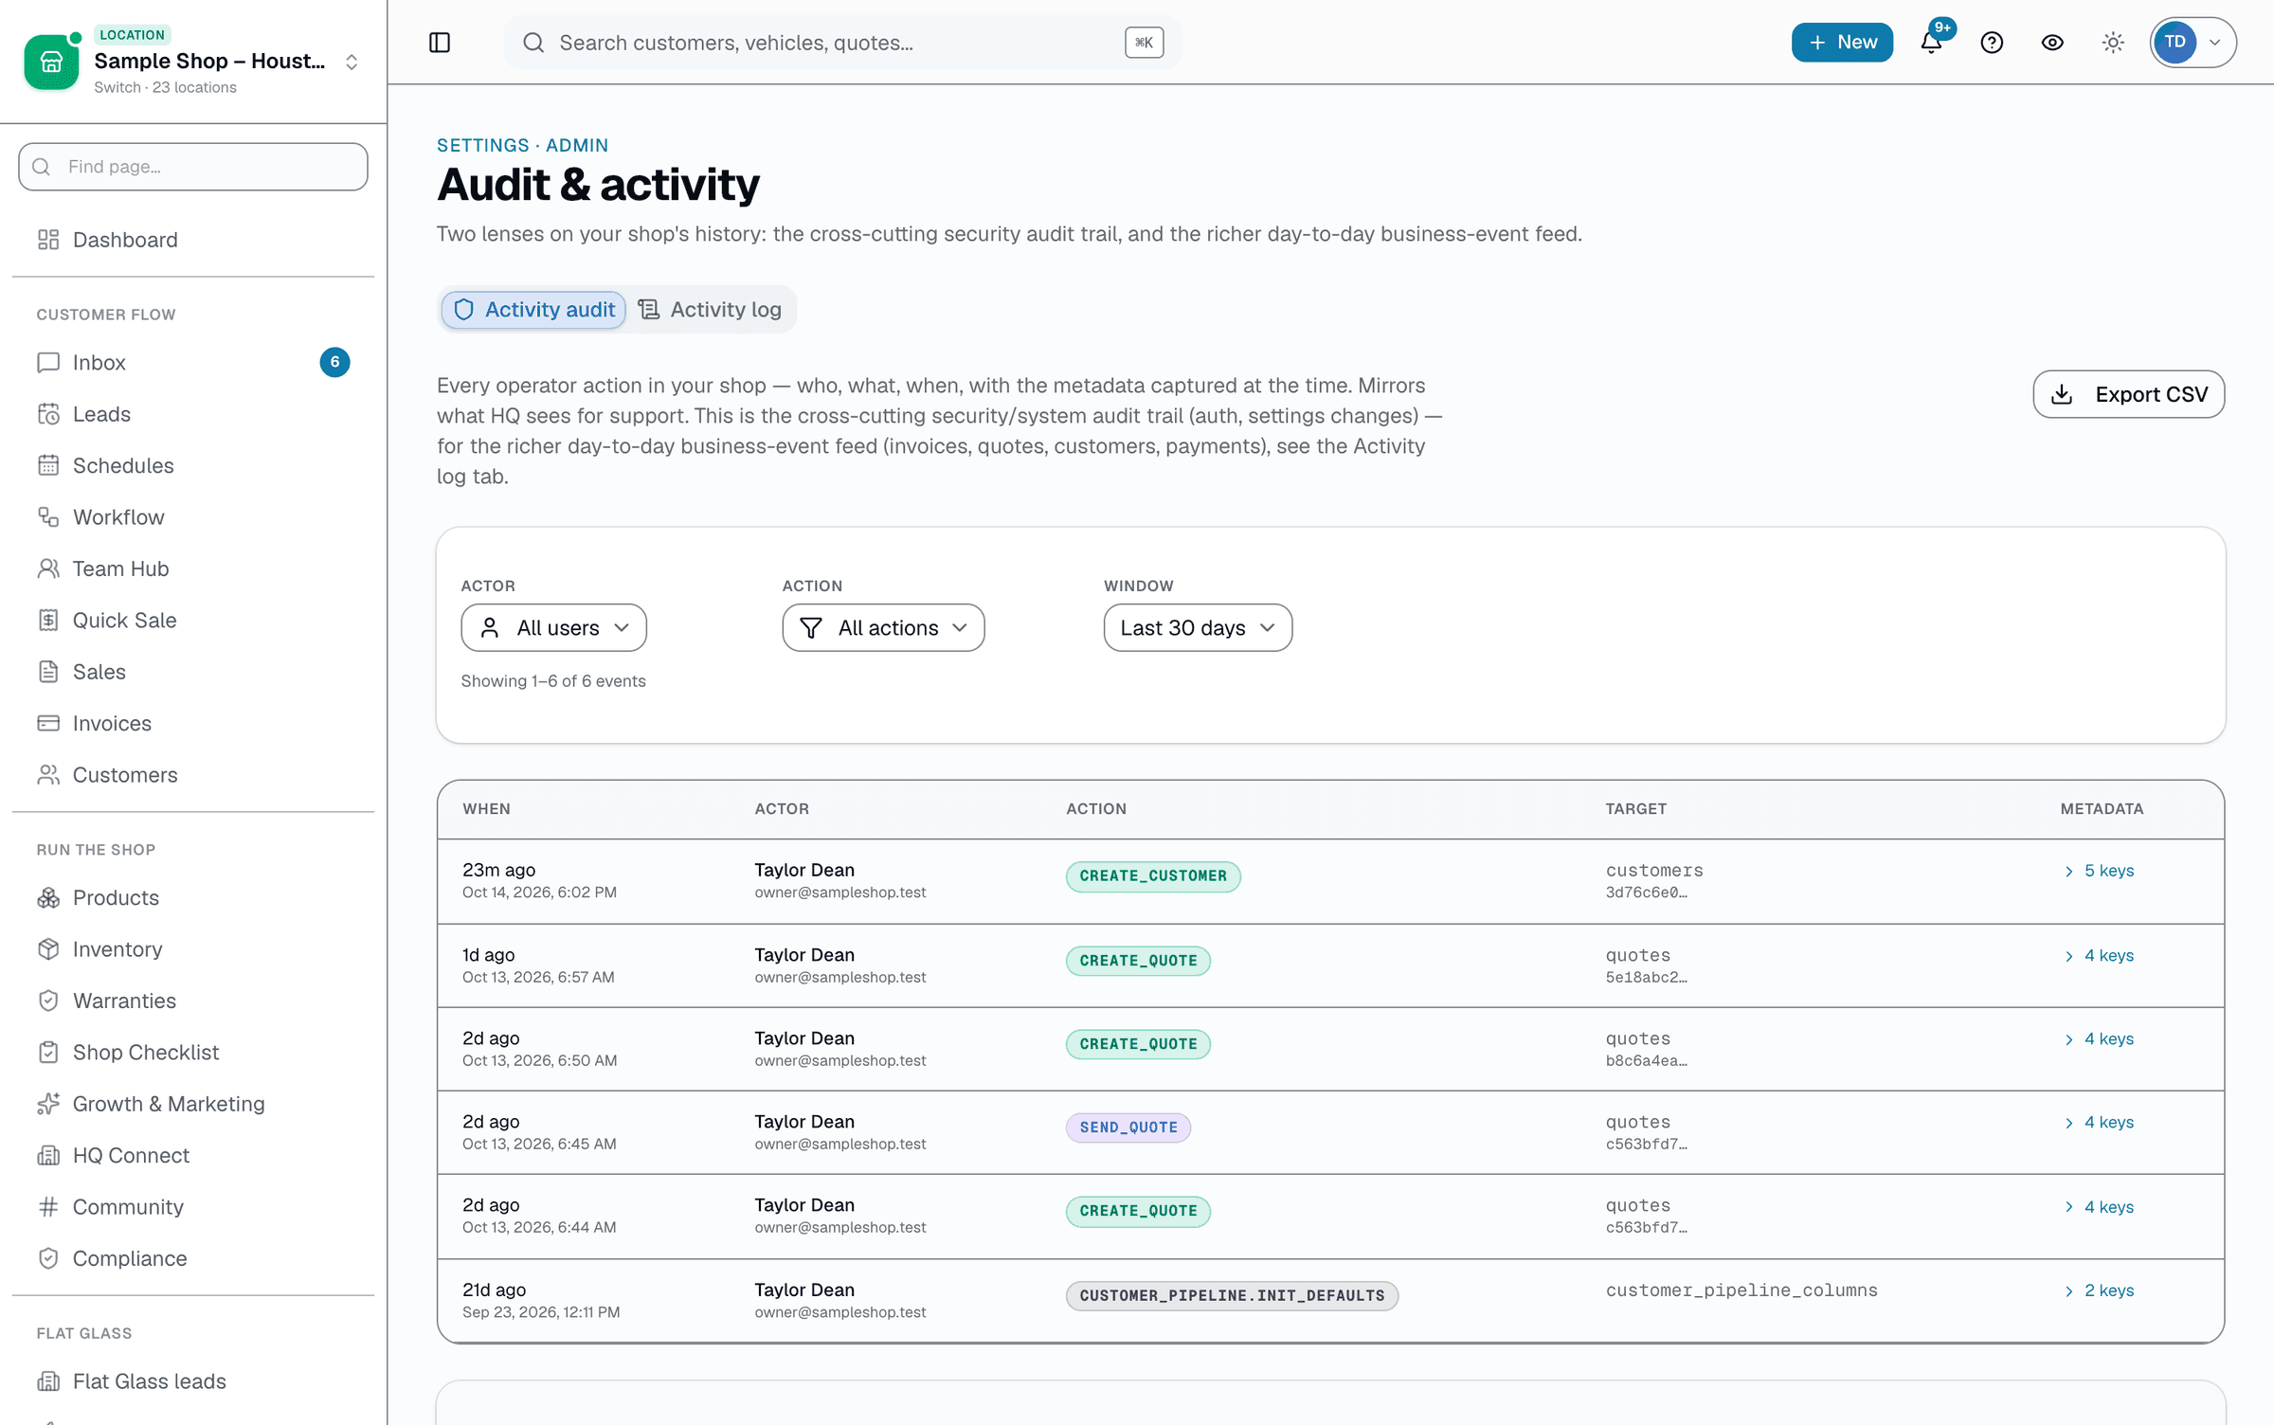Open the help question-mark icon
The width and height of the screenshot is (2274, 1425).
(x=1992, y=43)
